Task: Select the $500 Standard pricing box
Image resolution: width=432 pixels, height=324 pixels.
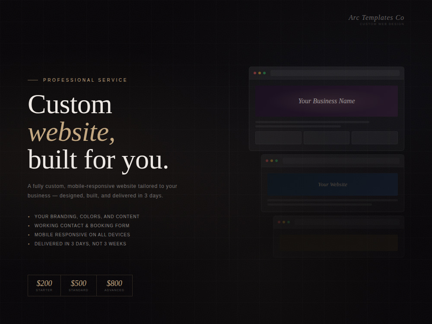Action: (79, 286)
